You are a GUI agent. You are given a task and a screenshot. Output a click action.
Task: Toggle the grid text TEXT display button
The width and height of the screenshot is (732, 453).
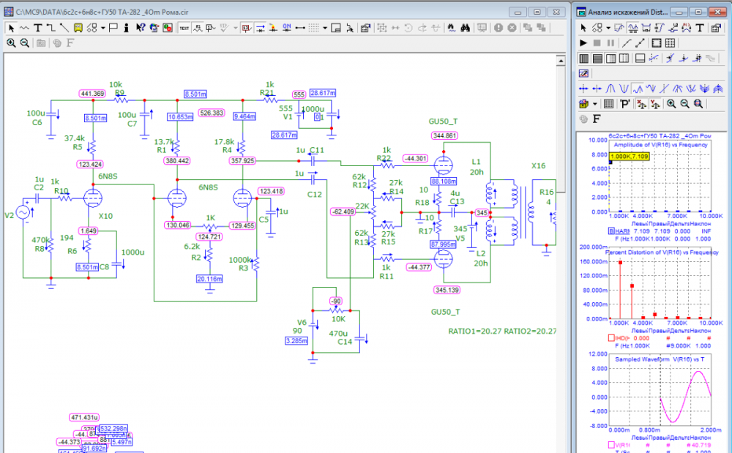click(184, 28)
